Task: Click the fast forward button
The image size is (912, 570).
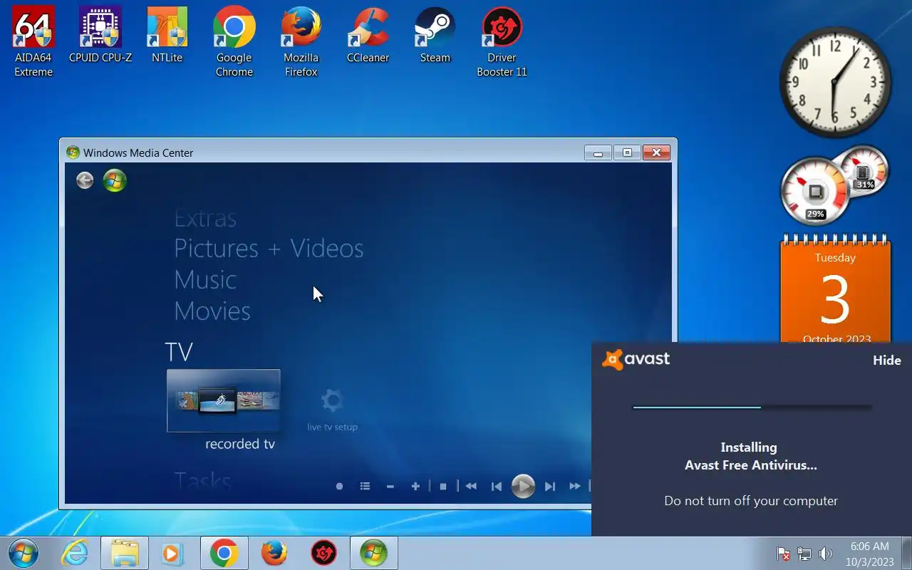Action: (x=575, y=487)
